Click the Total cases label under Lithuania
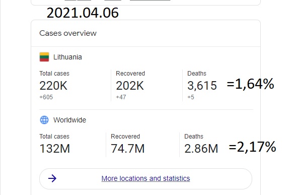 tap(54, 74)
